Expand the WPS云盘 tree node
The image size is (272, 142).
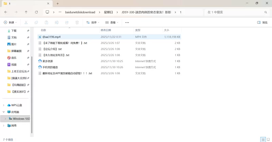4,105
